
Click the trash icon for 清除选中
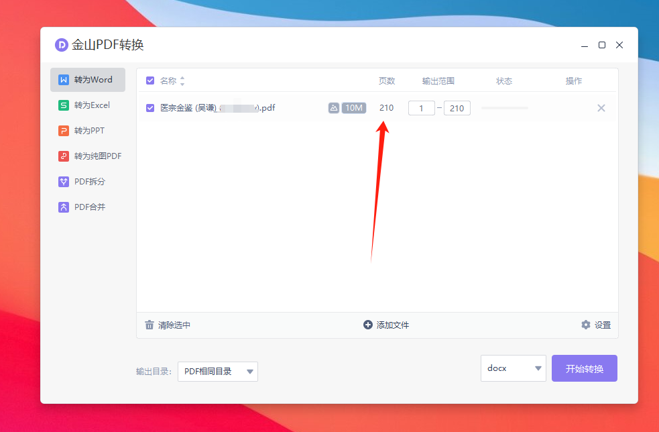coord(149,325)
